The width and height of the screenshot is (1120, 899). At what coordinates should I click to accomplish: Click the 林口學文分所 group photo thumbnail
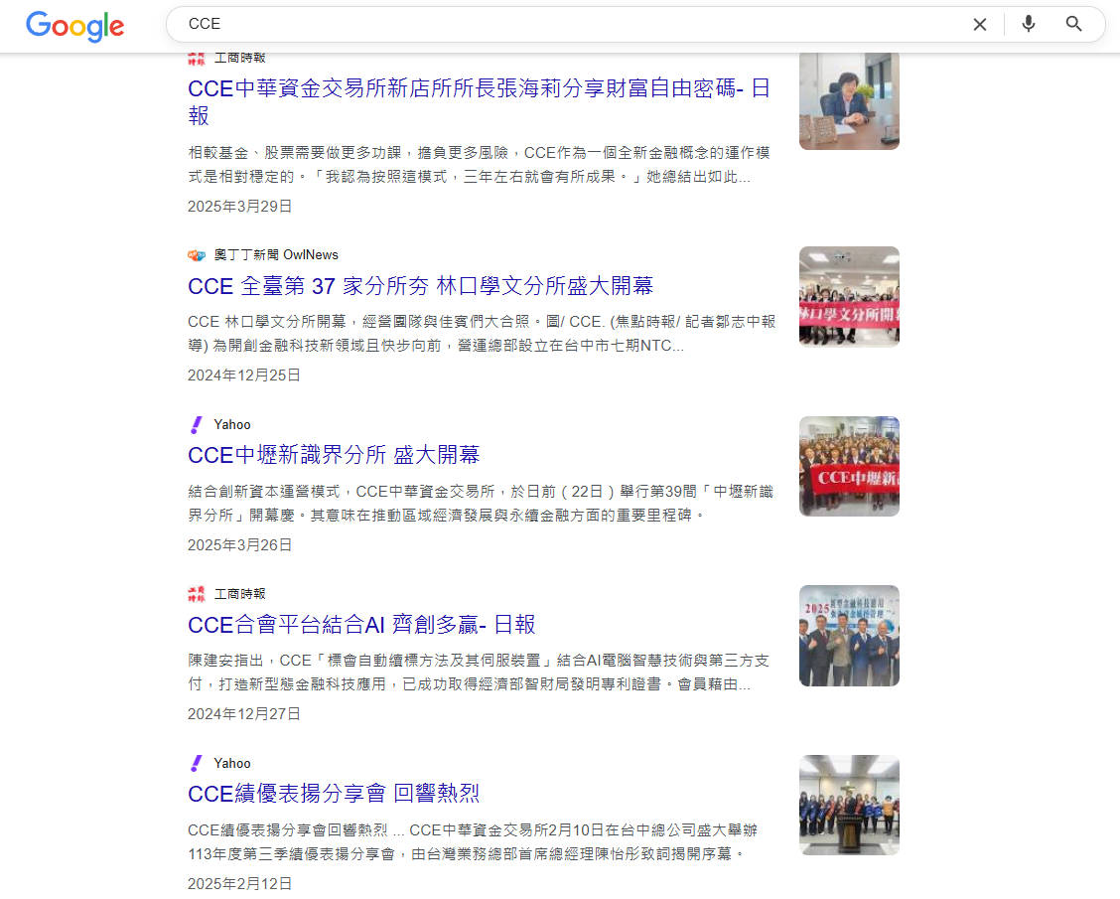(849, 296)
